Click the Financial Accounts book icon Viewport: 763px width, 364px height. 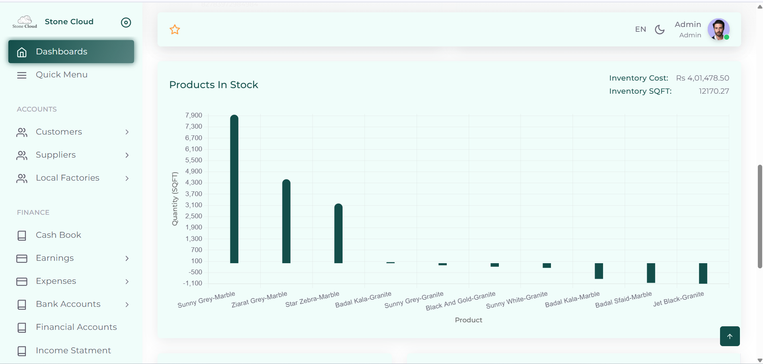[x=22, y=327]
